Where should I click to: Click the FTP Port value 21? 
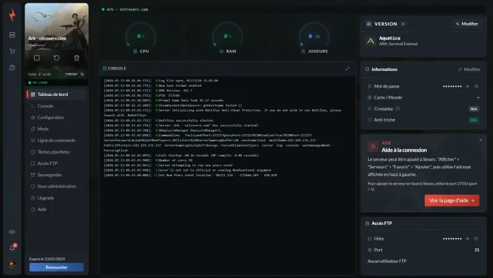pyautogui.click(x=477, y=250)
